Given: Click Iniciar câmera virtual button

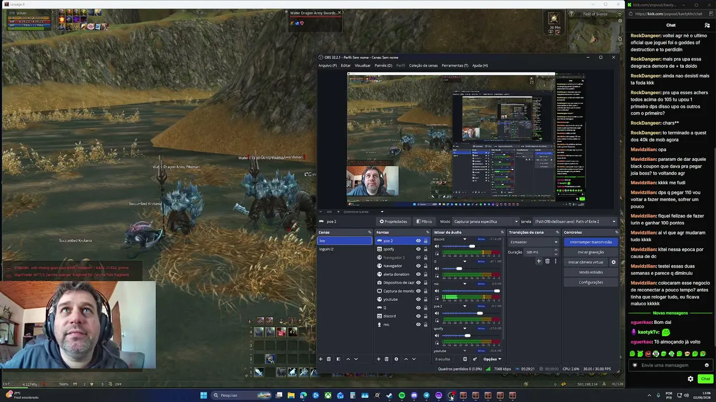Looking at the screenshot, I should pyautogui.click(x=586, y=262).
